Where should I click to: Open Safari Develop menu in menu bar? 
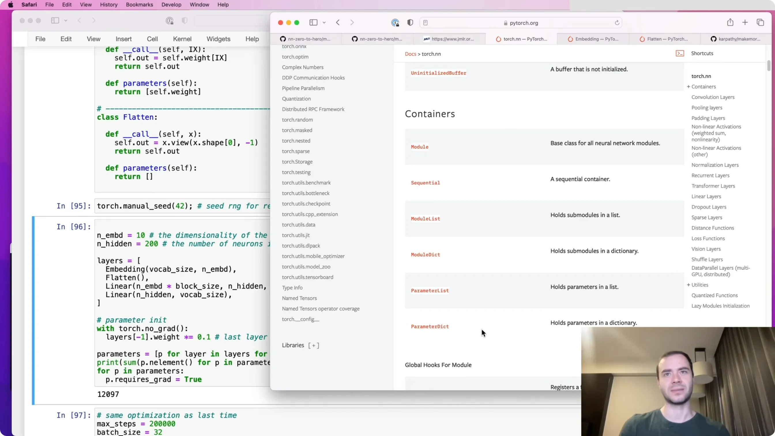coord(171,5)
